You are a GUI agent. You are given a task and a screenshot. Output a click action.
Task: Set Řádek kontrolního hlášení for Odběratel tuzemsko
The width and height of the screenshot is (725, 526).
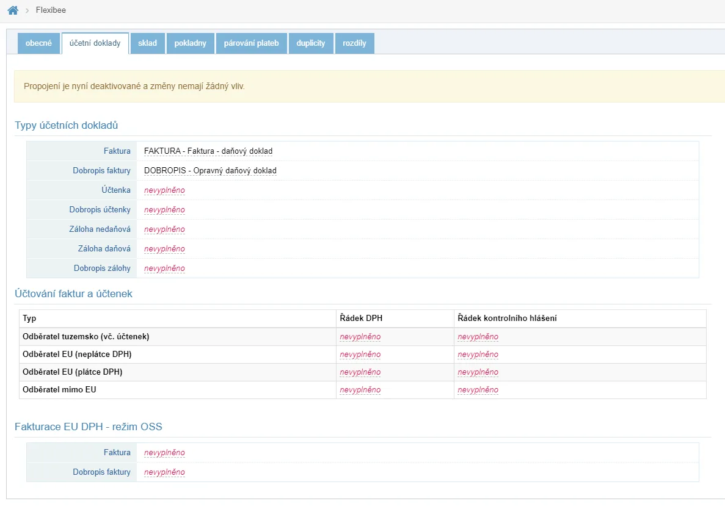(478, 337)
